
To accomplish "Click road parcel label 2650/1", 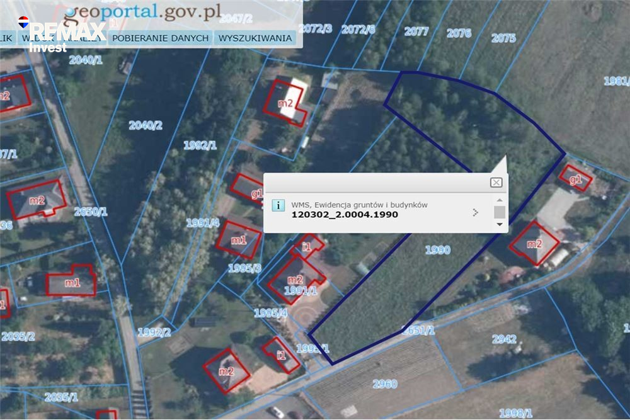I will pyautogui.click(x=91, y=212).
